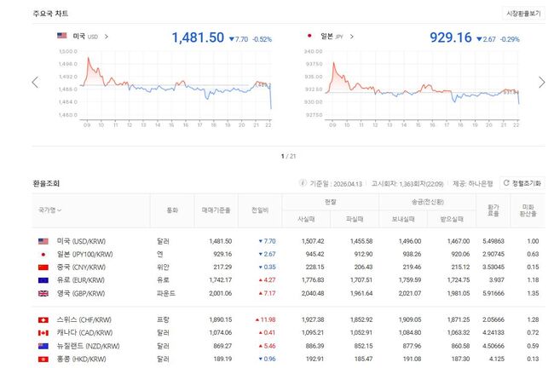Image resolution: width=554 pixels, height=368 pixels.
Task: Expand the 일본 JPY chart chevron
Action: pos(351,37)
